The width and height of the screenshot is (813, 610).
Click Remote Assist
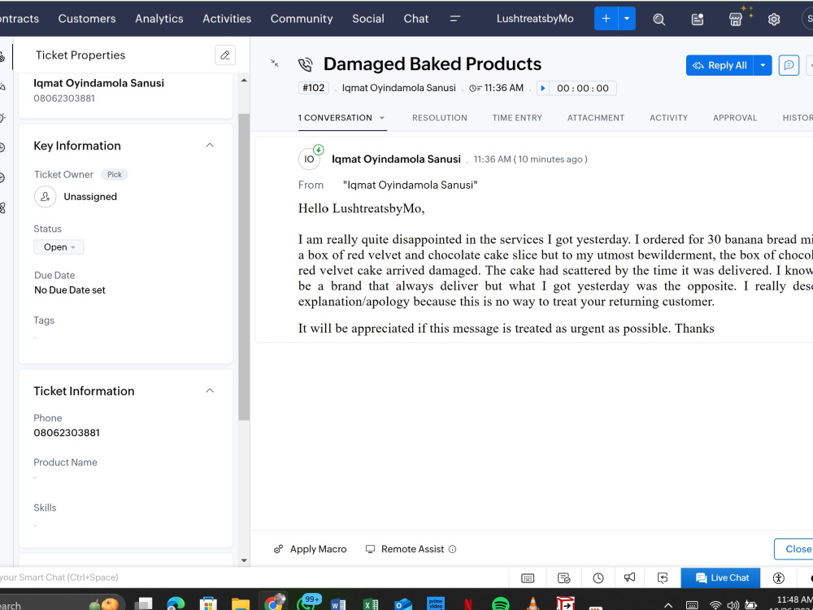(406, 549)
